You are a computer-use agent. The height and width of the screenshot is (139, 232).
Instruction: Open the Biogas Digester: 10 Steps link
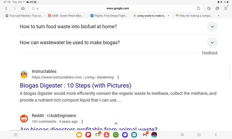click(x=76, y=85)
